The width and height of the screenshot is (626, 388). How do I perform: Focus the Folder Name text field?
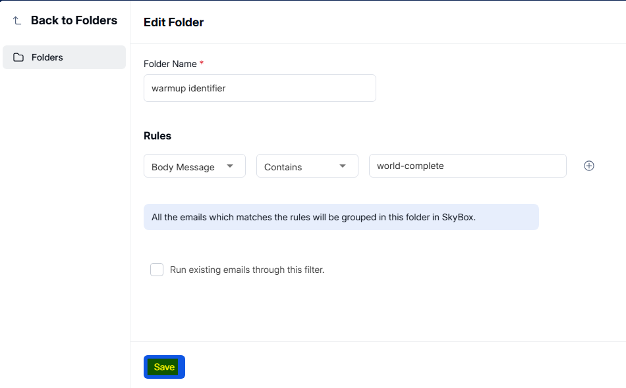(x=260, y=88)
